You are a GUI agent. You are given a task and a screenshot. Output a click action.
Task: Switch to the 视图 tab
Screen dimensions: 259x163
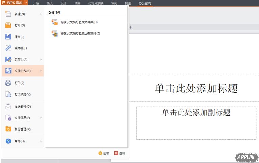click(128, 3)
